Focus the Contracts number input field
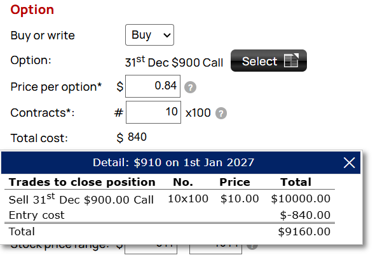The image size is (387, 260). click(x=153, y=112)
